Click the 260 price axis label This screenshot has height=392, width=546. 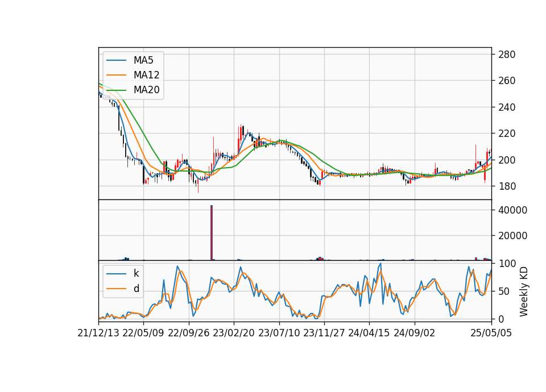[x=507, y=81]
